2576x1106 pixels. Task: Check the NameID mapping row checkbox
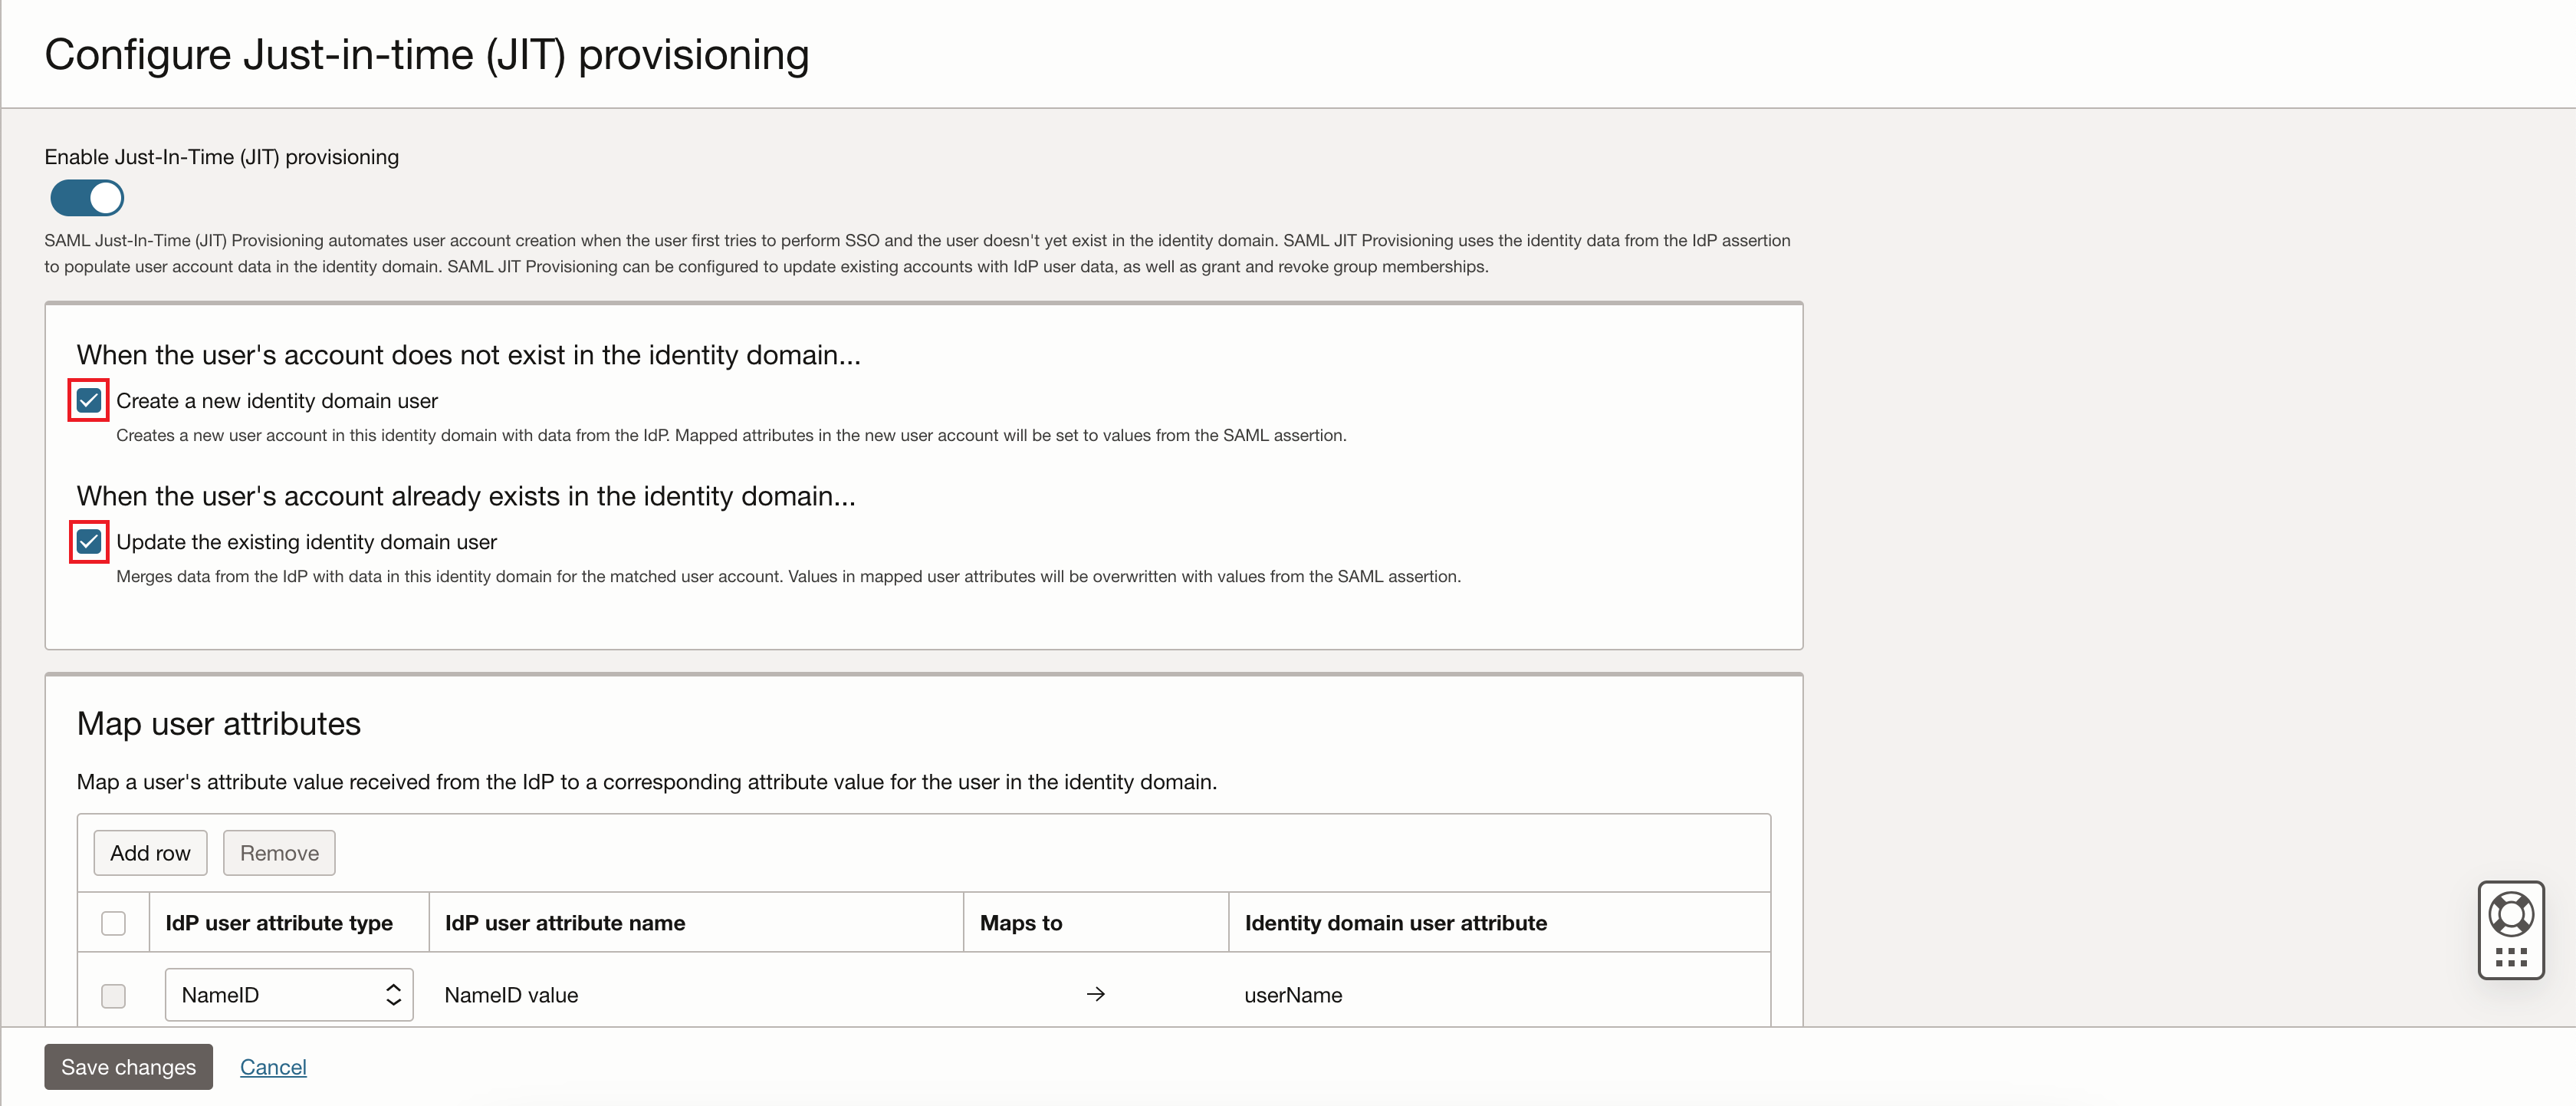pos(113,995)
